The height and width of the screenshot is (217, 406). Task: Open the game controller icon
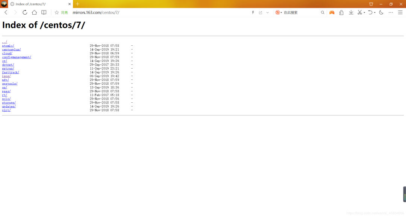332,12
